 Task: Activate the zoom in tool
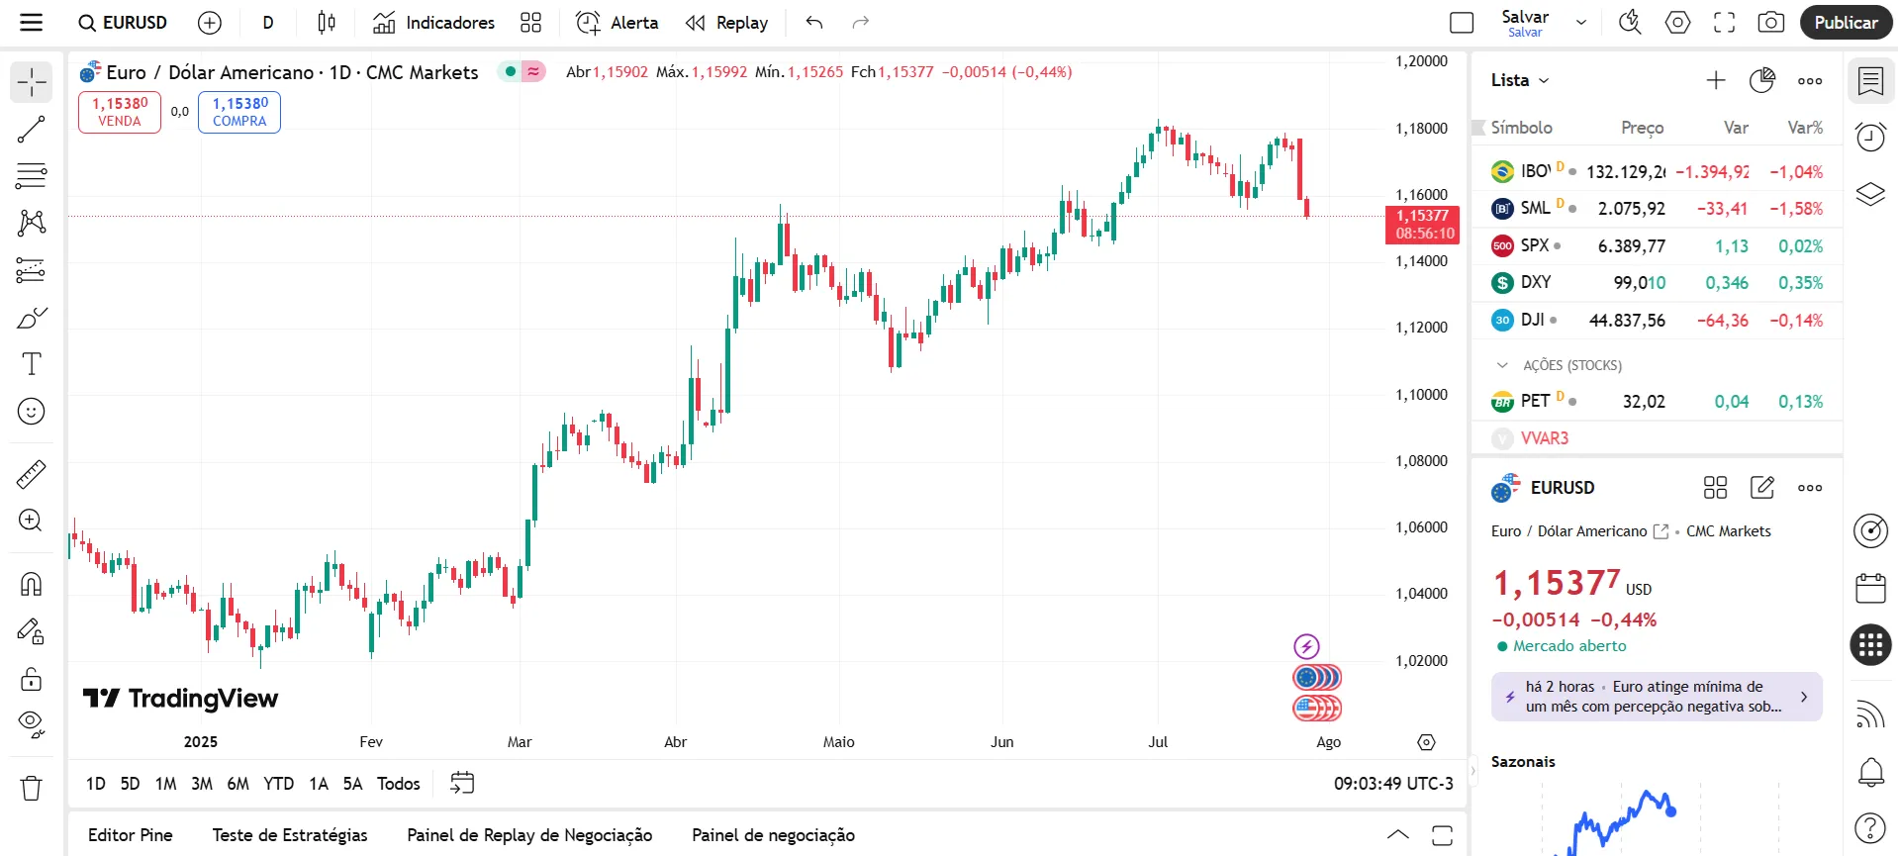tap(32, 521)
